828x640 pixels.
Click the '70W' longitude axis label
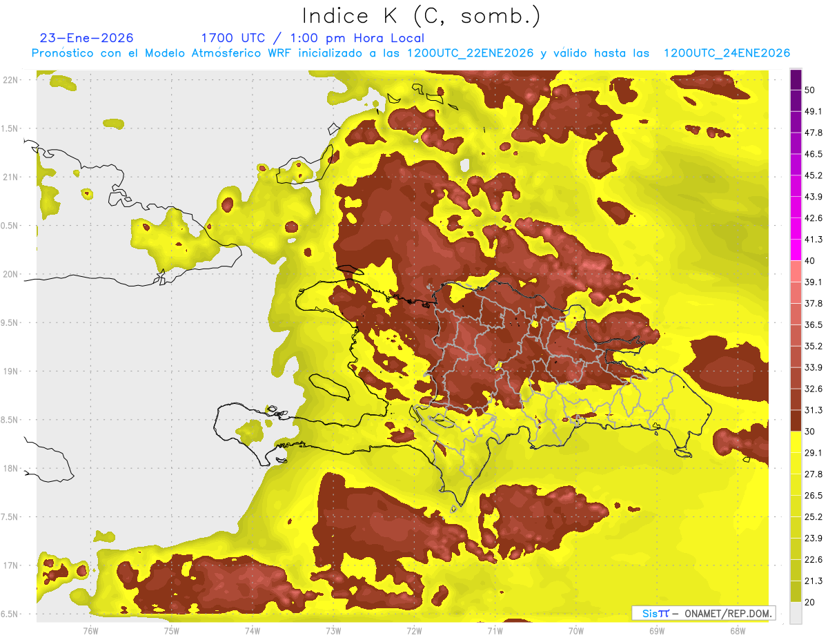tap(576, 630)
